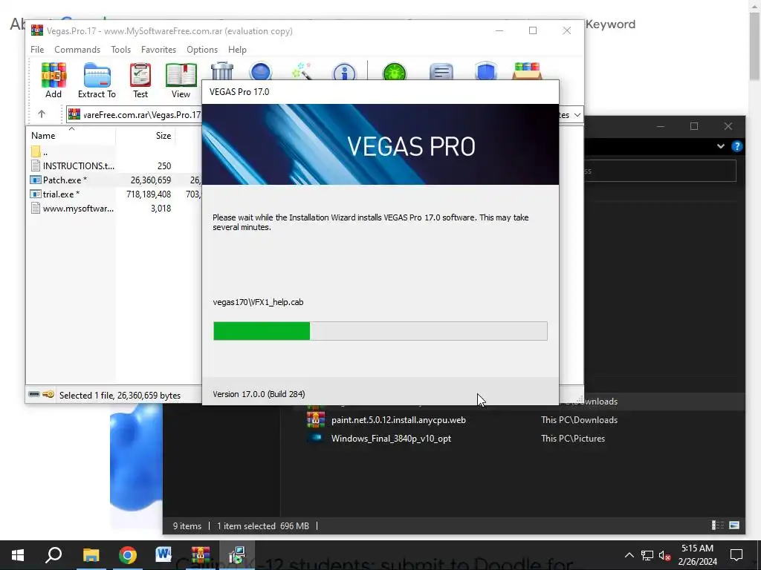This screenshot has width=761, height=570.
Task: Open the notification center icon
Action: tap(736, 555)
